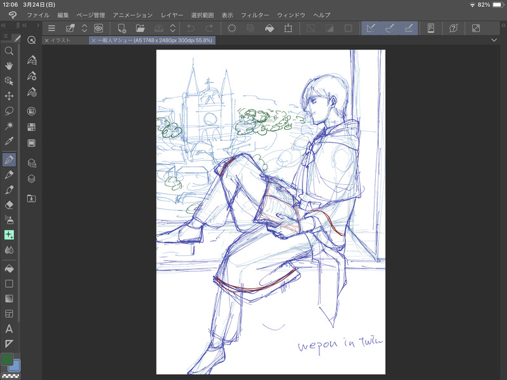Viewport: 507px width, 380px height.
Task: Select the Move layer tool
Action: (x=9, y=96)
